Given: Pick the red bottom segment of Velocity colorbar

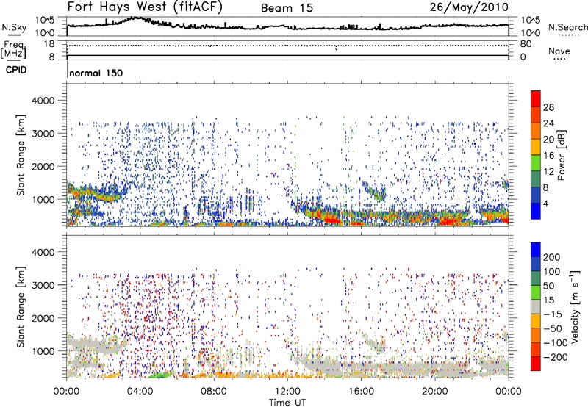Looking at the screenshot, I should pyautogui.click(x=536, y=364).
